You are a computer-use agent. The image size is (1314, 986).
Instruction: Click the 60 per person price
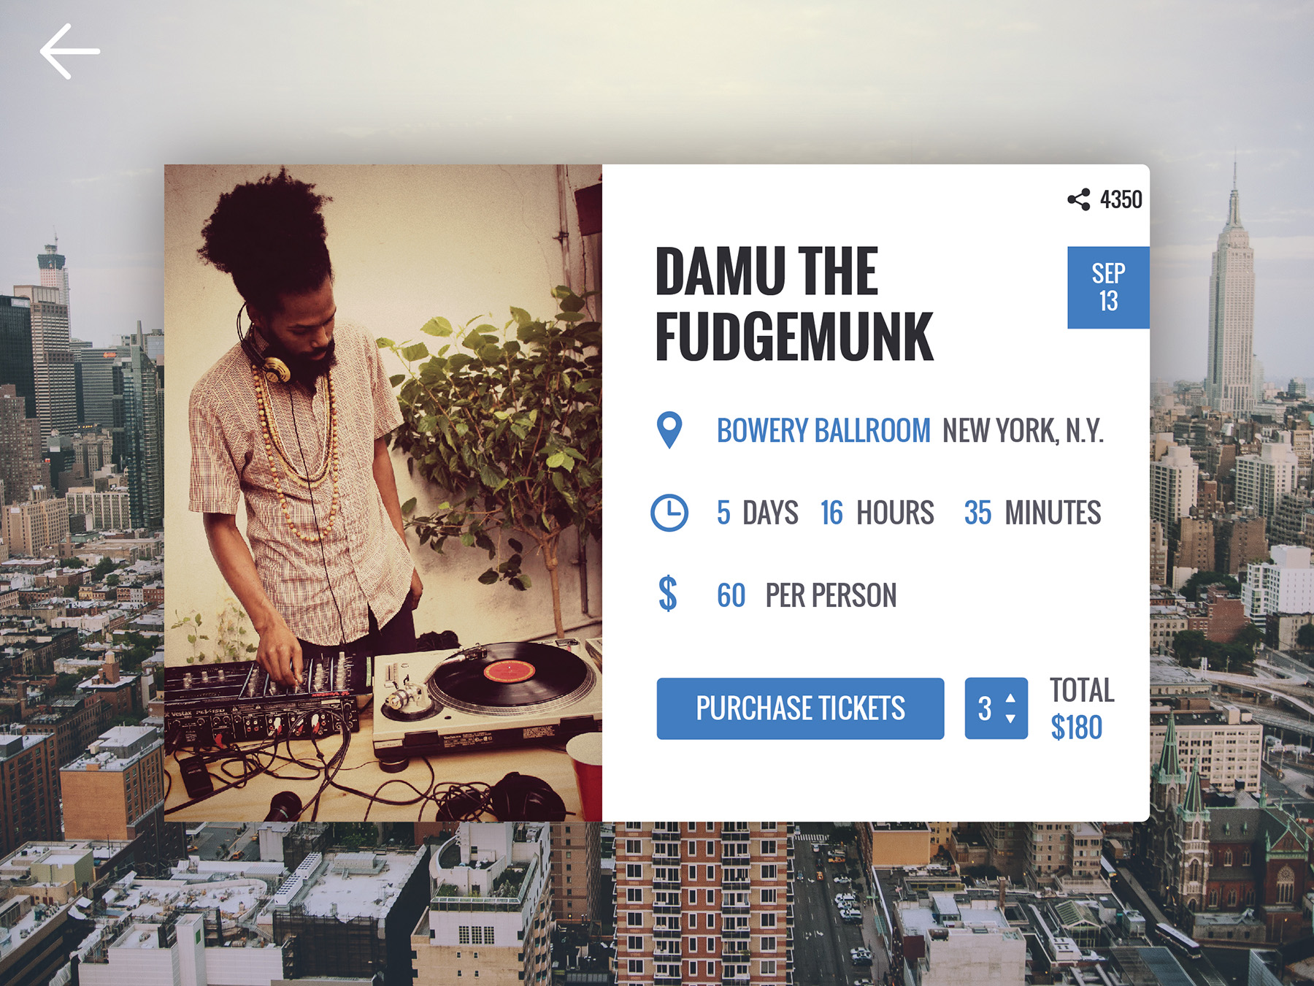click(x=807, y=595)
